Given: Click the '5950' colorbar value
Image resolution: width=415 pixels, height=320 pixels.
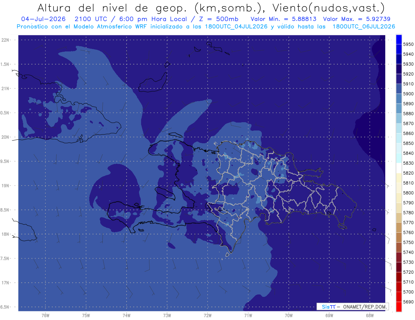Looking at the screenshot, I should pos(408,44).
